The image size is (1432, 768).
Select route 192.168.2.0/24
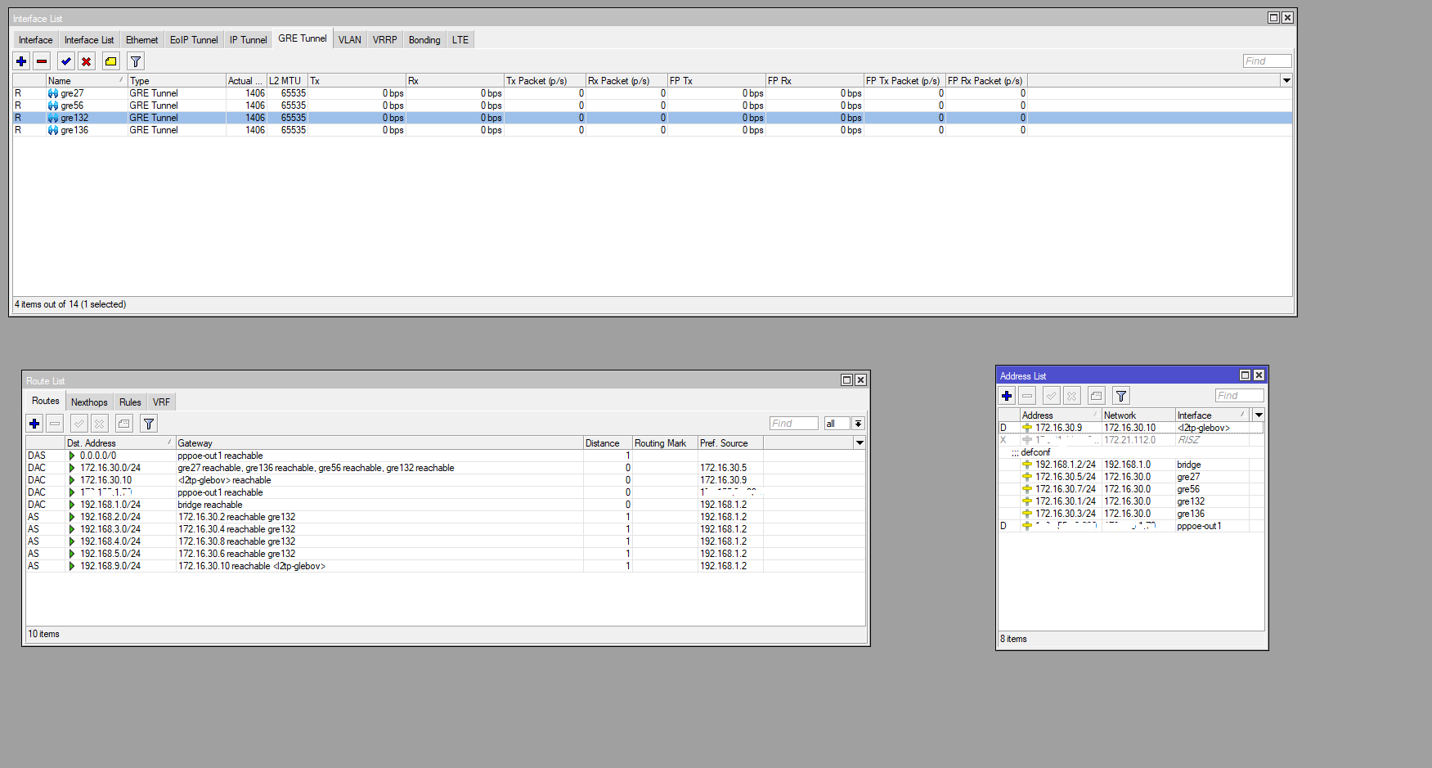pyautogui.click(x=446, y=517)
